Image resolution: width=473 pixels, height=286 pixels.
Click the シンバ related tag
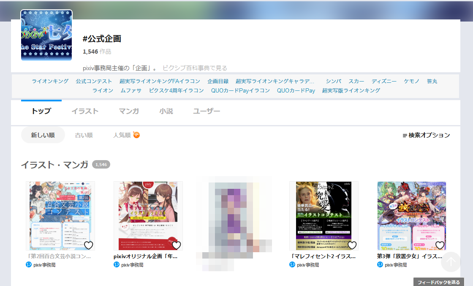[x=333, y=81]
